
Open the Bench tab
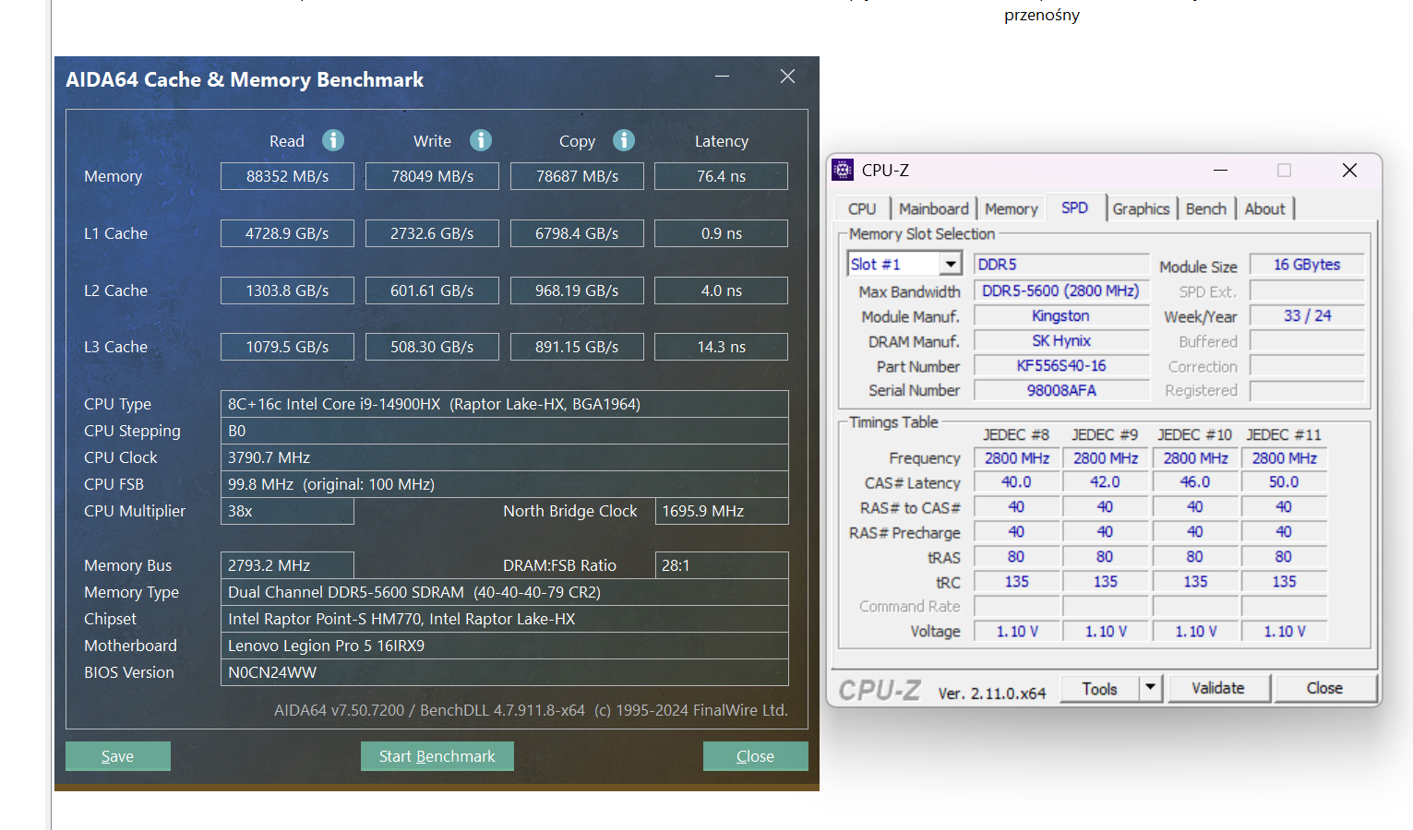[x=1205, y=209]
